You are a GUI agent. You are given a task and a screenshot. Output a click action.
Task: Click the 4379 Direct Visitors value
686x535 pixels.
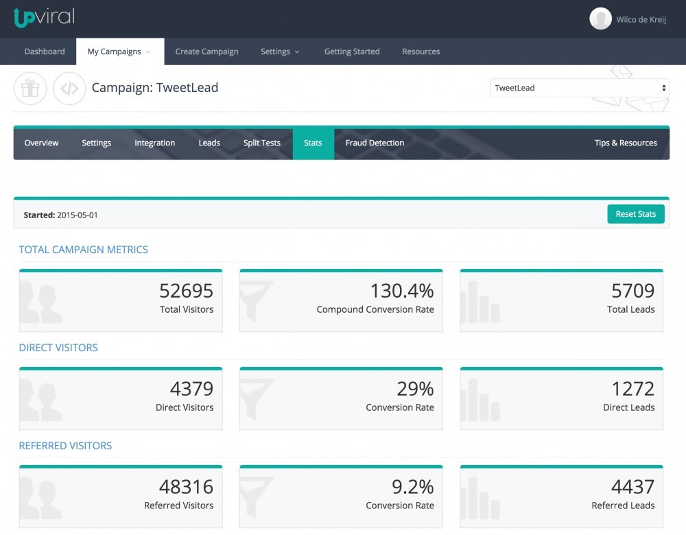(191, 388)
